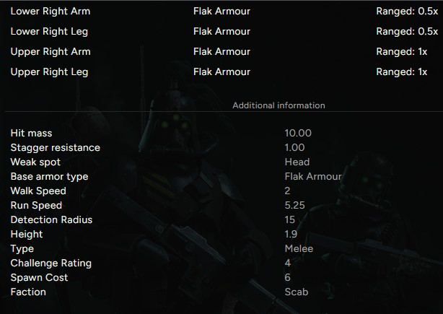
Task: Click Flak Armour in Lower Right Arm row
Action: (221, 12)
